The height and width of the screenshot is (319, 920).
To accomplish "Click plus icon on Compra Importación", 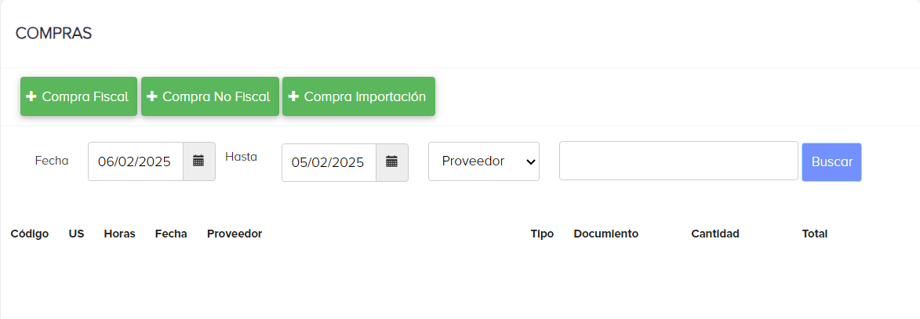I will [293, 96].
